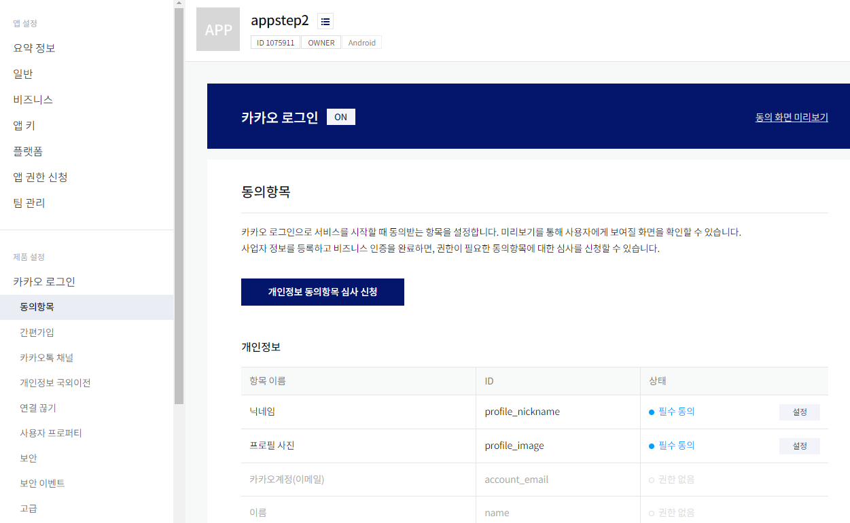The height and width of the screenshot is (523, 850).
Task: Click the gray APP thumbnail
Action: [x=218, y=29]
